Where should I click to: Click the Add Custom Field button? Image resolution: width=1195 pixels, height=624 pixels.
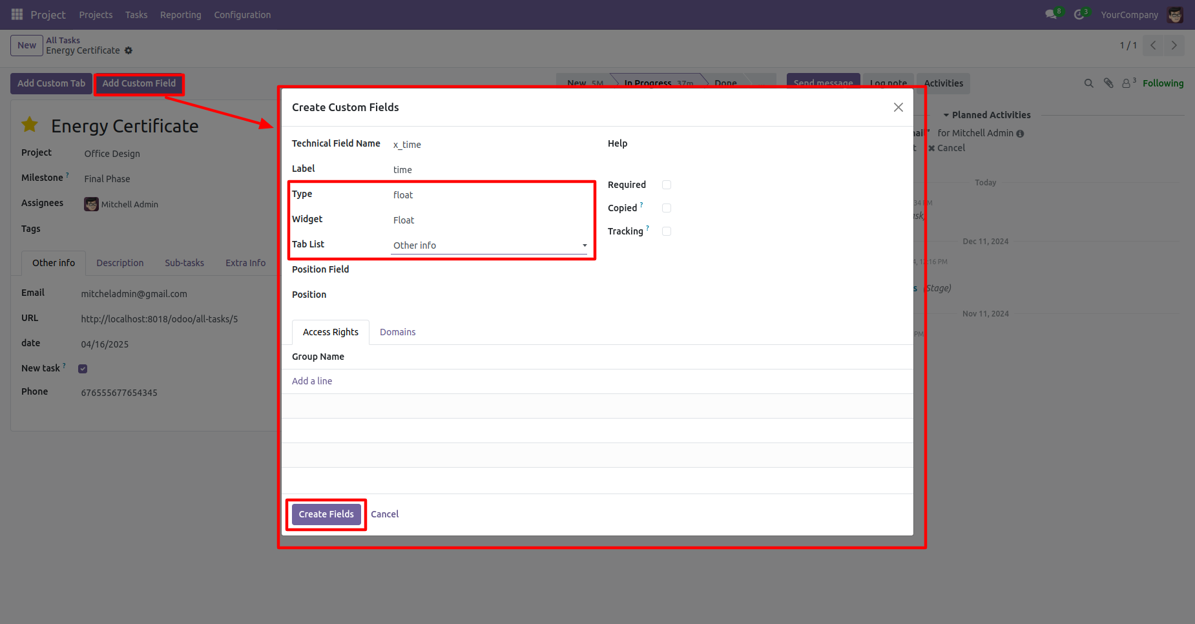click(139, 83)
